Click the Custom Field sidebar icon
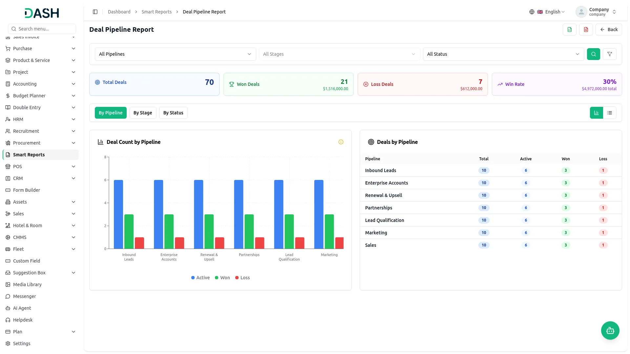The image size is (630, 354). pyautogui.click(x=8, y=261)
